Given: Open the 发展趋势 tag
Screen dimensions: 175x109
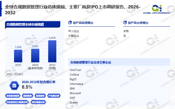Looking at the screenshot, I should pos(40,96).
